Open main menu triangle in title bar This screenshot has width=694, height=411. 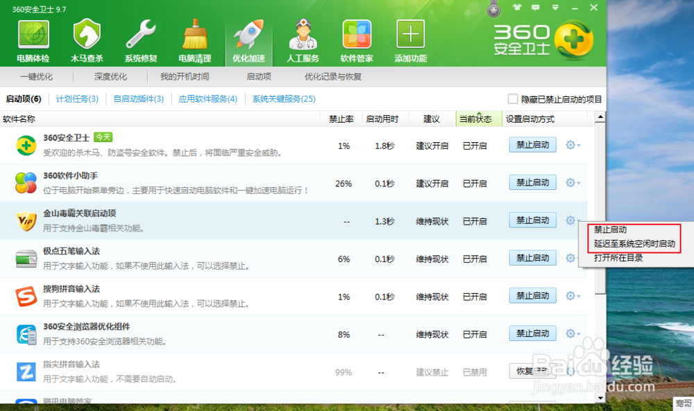[555, 8]
